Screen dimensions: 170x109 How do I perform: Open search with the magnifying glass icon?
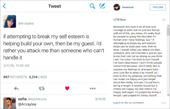(92, 6)
